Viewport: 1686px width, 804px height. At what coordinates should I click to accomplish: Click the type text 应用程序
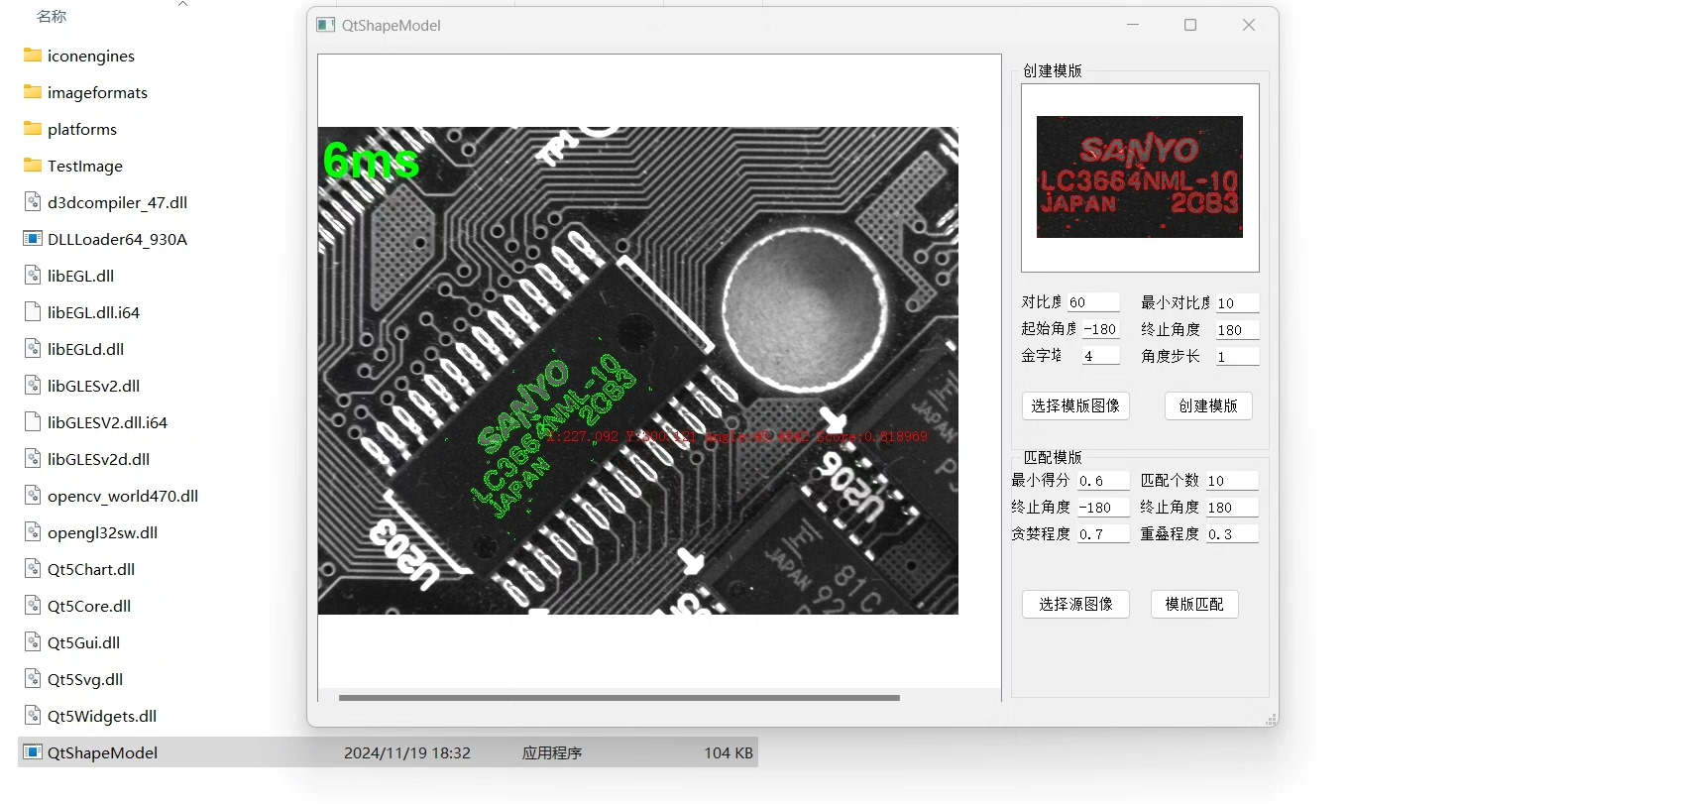552,752
